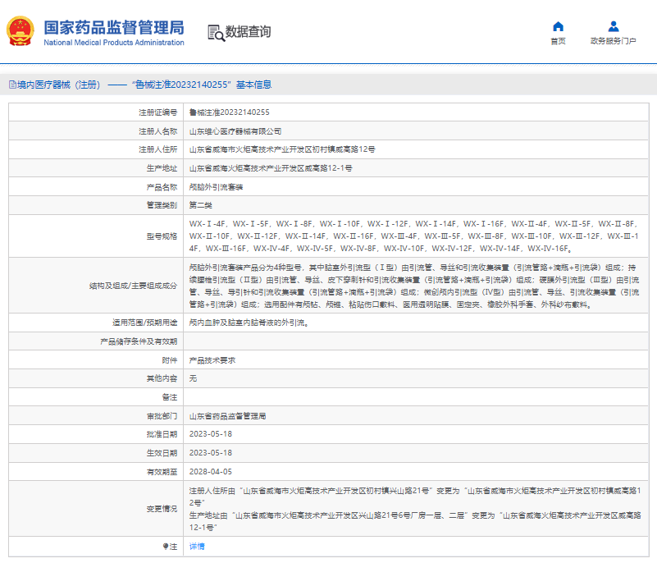The width and height of the screenshot is (657, 563).
Task: Select 颅内血肿及脑室内脑脊液的外引流 text
Action: 249,323
